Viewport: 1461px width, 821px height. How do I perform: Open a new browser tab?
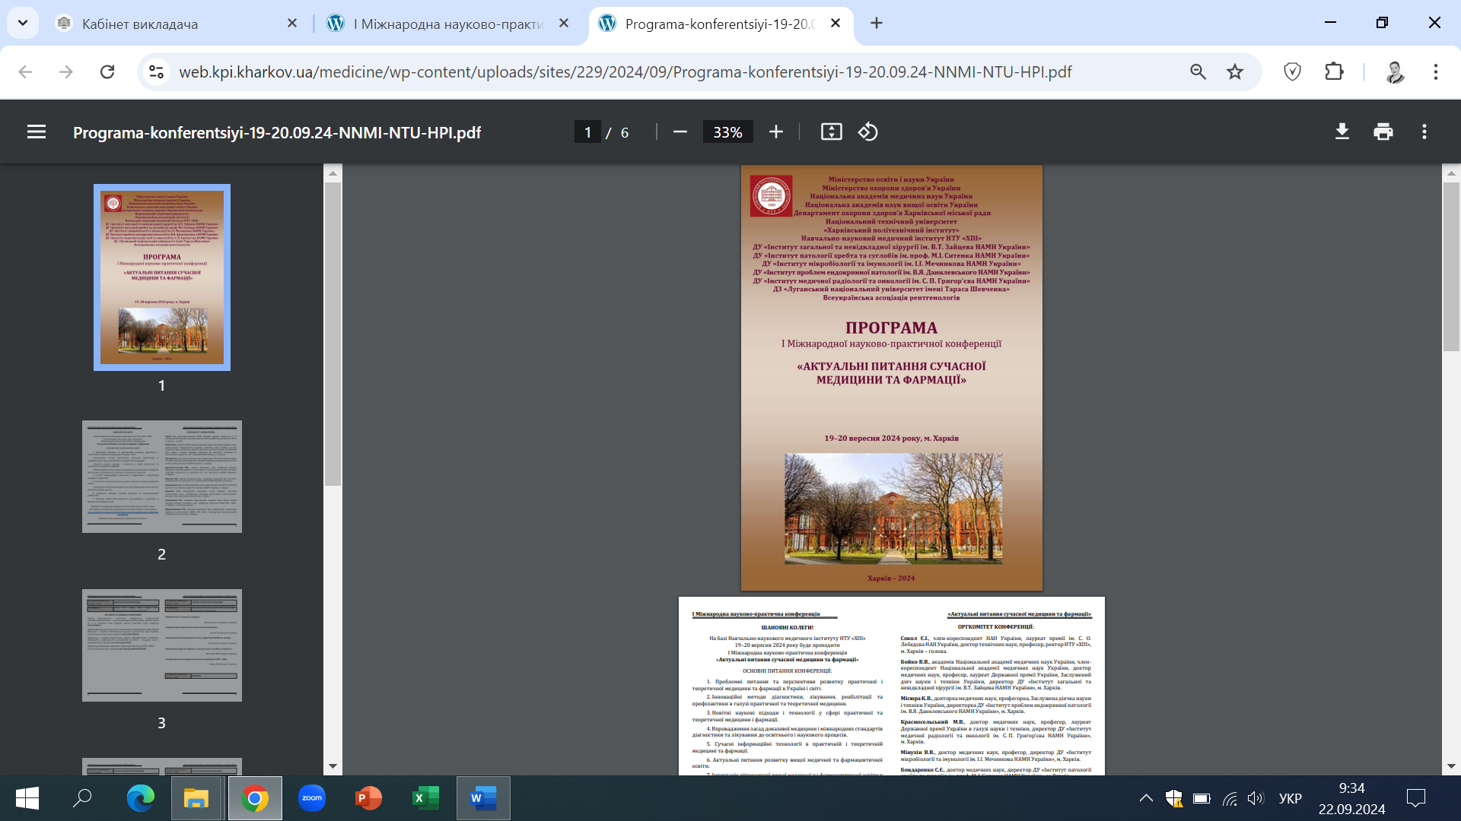pyautogui.click(x=877, y=23)
